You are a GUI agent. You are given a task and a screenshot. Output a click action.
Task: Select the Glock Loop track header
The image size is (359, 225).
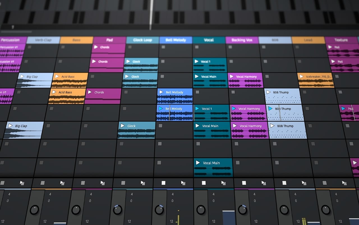pos(142,40)
